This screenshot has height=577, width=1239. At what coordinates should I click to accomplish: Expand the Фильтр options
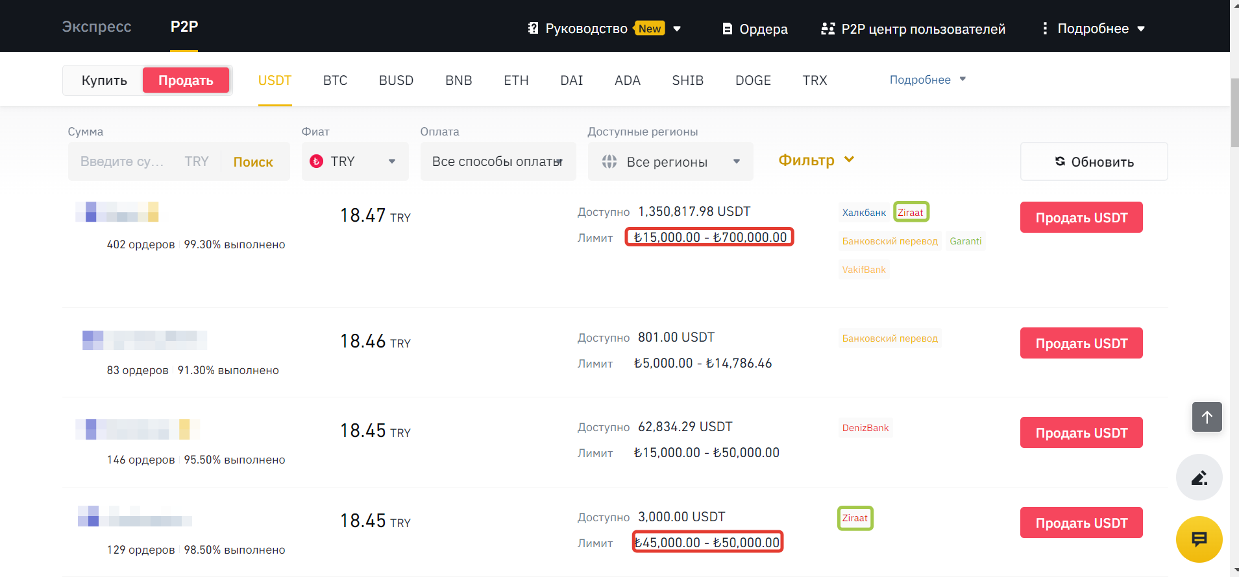[816, 160]
